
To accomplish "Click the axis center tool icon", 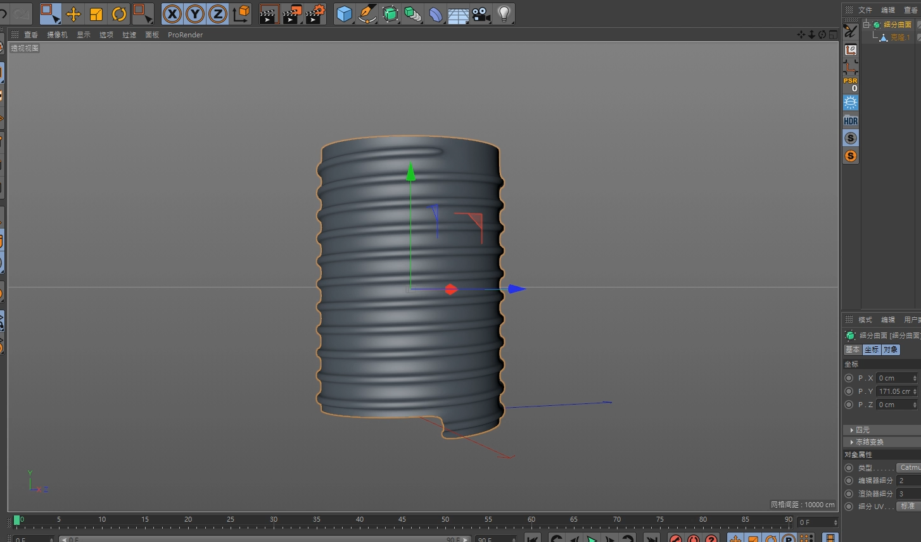I will coord(851,67).
